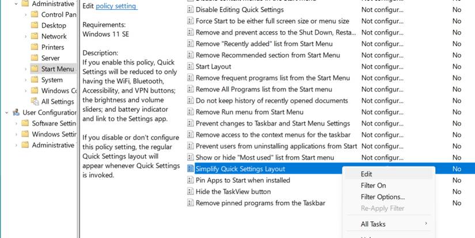Click the Printers folder icon
The height and width of the screenshot is (238, 475).
tap(34, 47)
